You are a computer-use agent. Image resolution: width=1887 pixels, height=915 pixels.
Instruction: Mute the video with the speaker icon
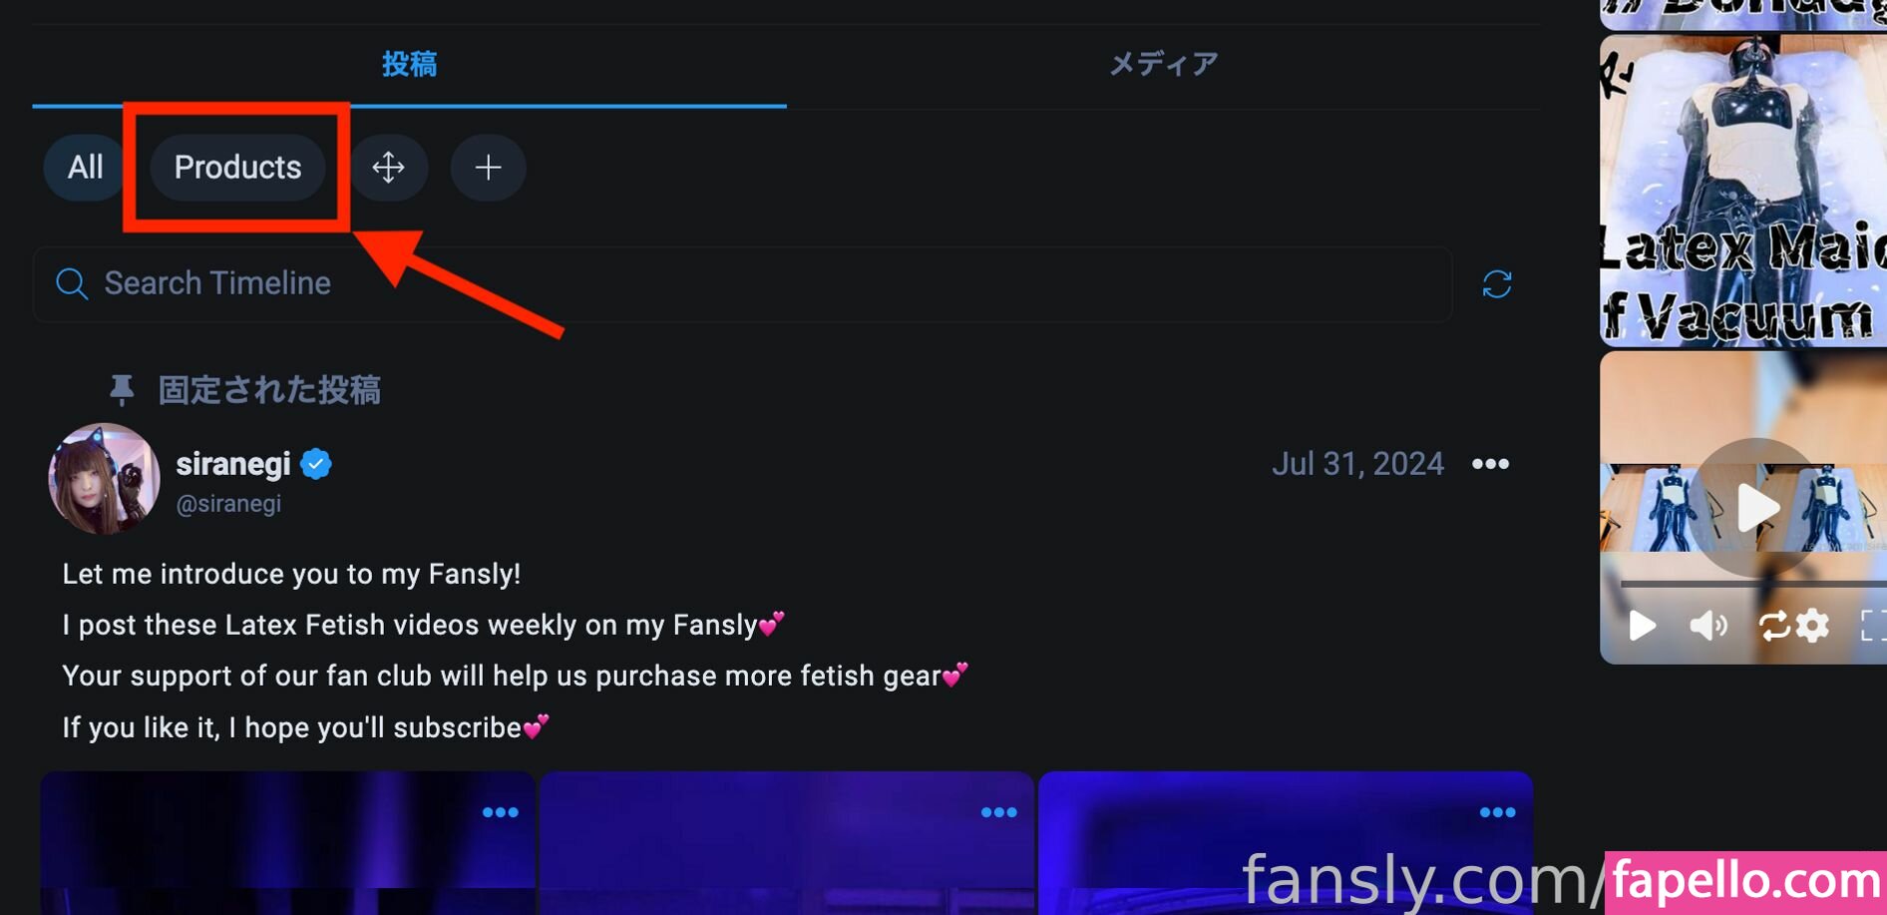[1708, 626]
